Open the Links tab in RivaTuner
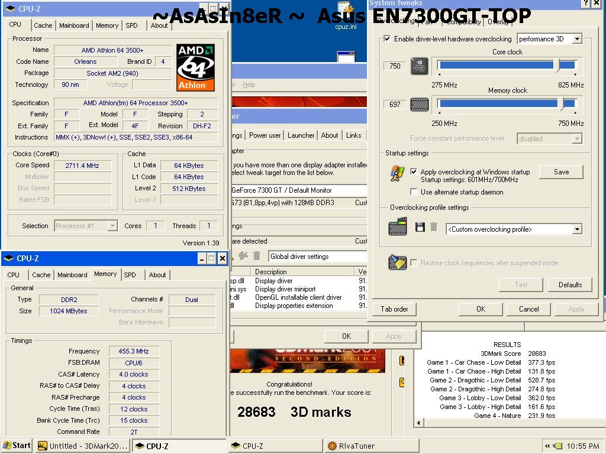Screen dimensions: 606x454 click(354, 135)
